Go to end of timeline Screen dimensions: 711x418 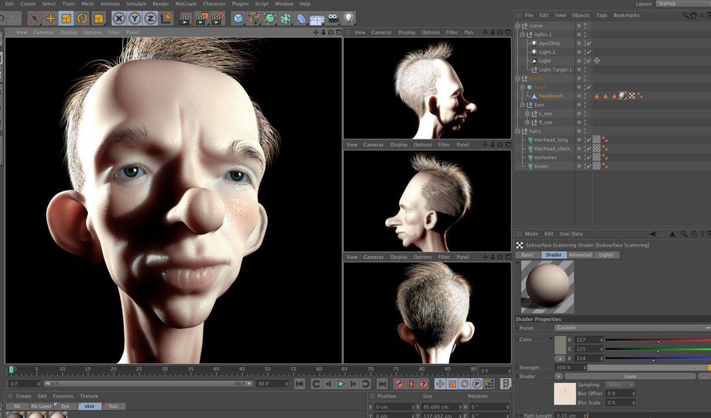[382, 384]
